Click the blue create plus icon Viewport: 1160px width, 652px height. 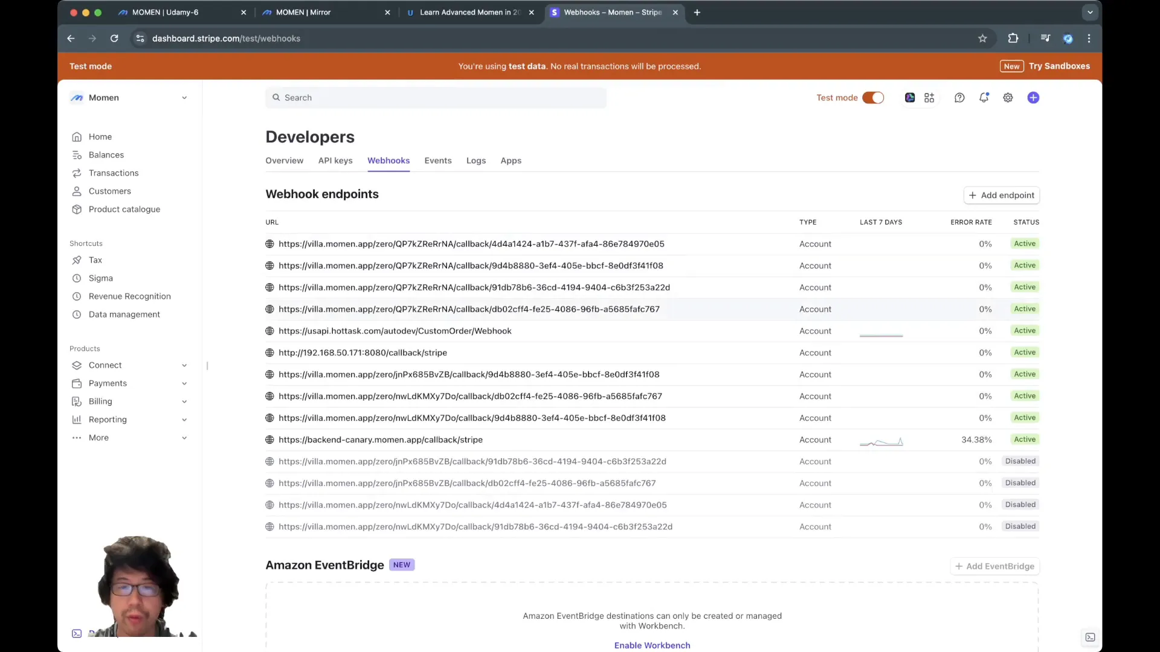(x=1033, y=98)
